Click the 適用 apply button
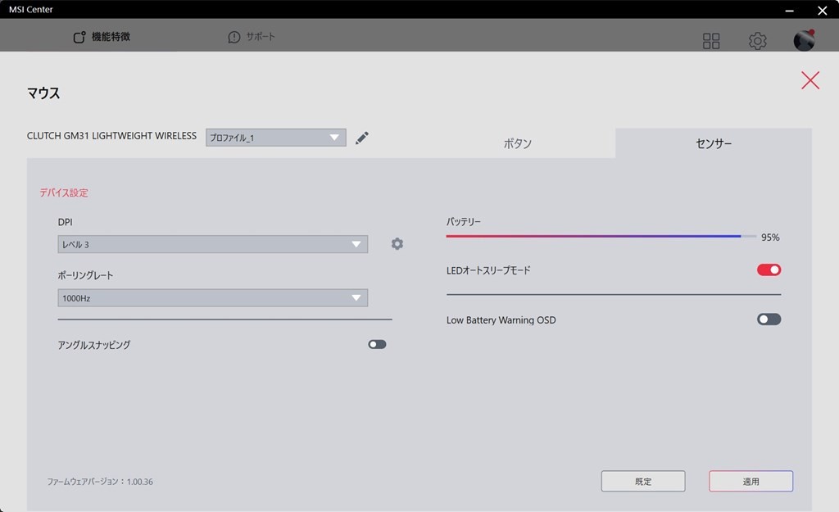Screen dimensions: 839x512 click(x=751, y=482)
